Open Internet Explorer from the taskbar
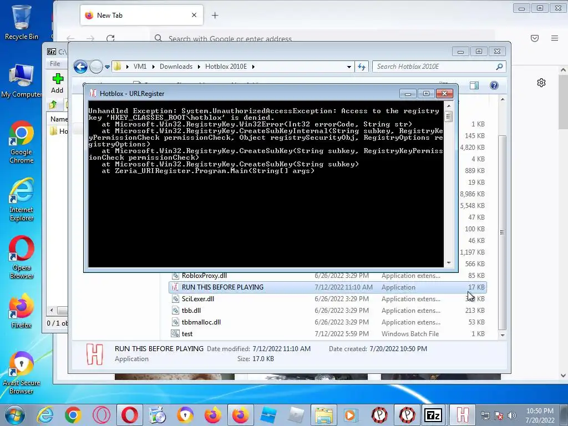The height and width of the screenshot is (426, 568). [x=45, y=415]
